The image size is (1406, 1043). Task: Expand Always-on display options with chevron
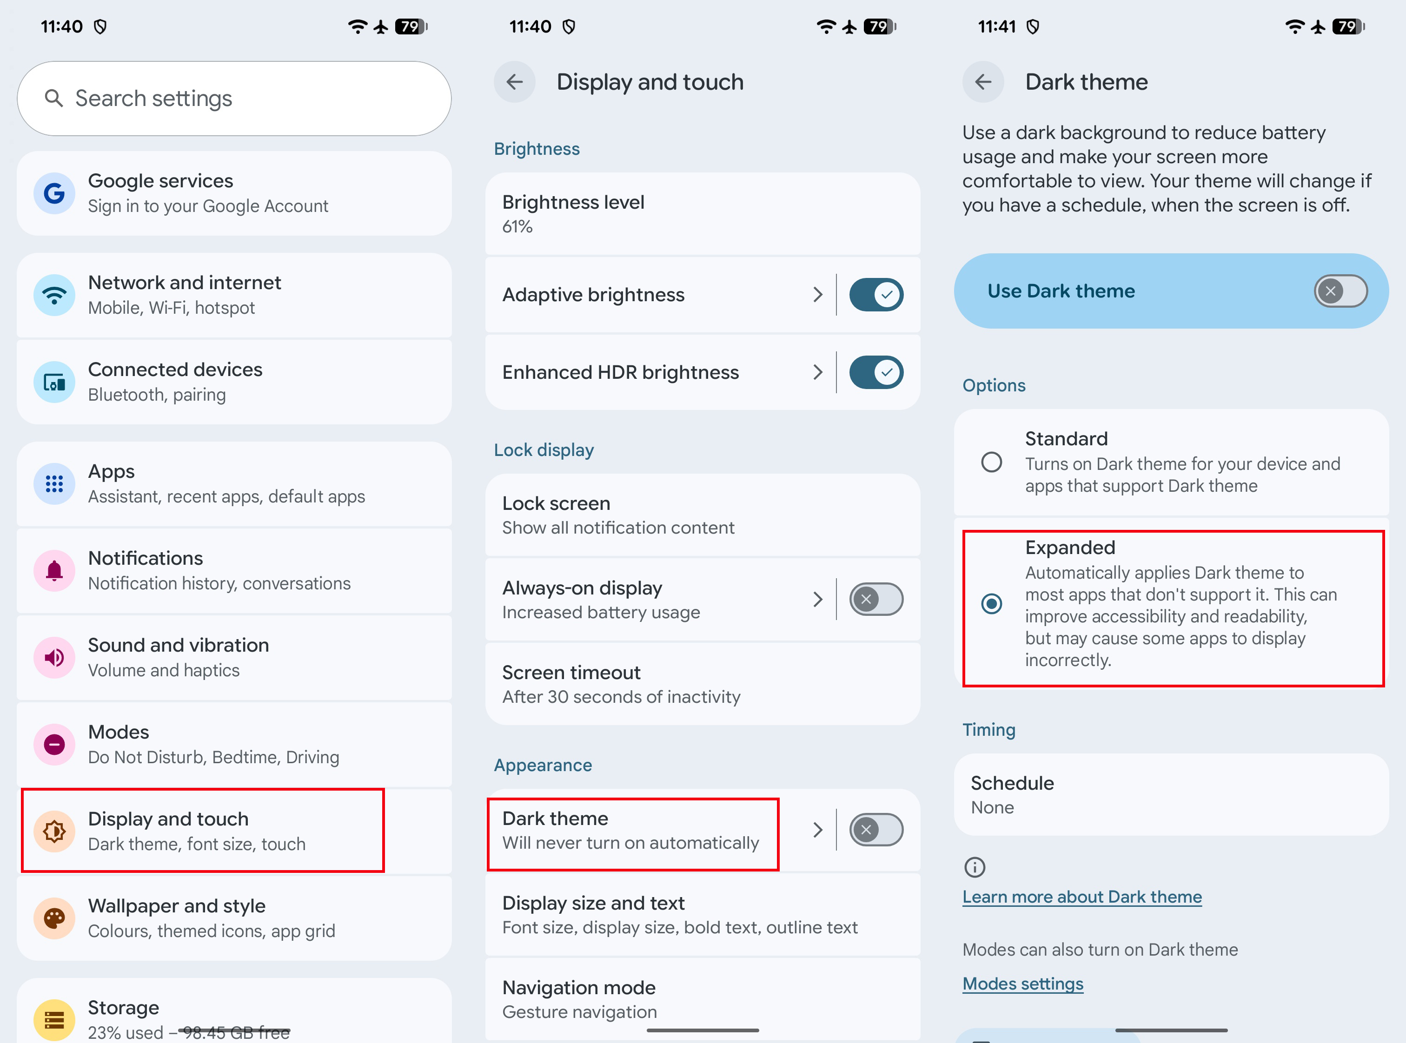point(818,599)
